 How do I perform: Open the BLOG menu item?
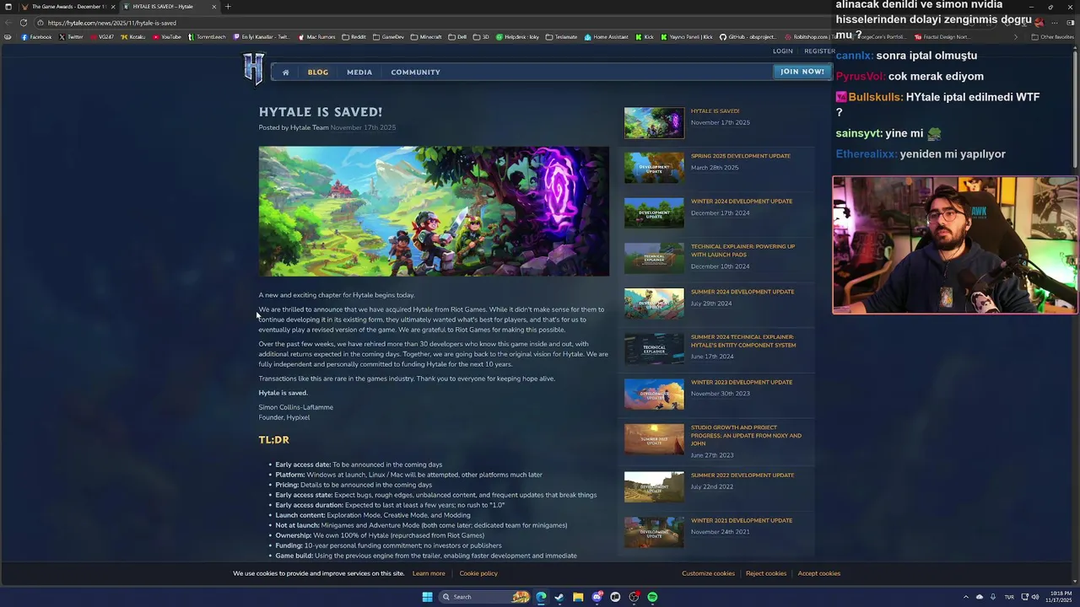pyautogui.click(x=318, y=72)
